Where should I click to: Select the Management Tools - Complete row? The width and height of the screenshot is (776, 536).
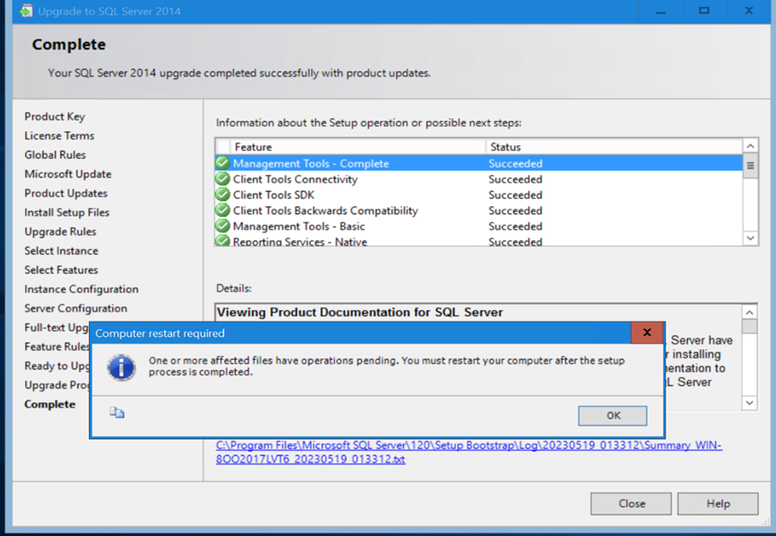pos(478,163)
